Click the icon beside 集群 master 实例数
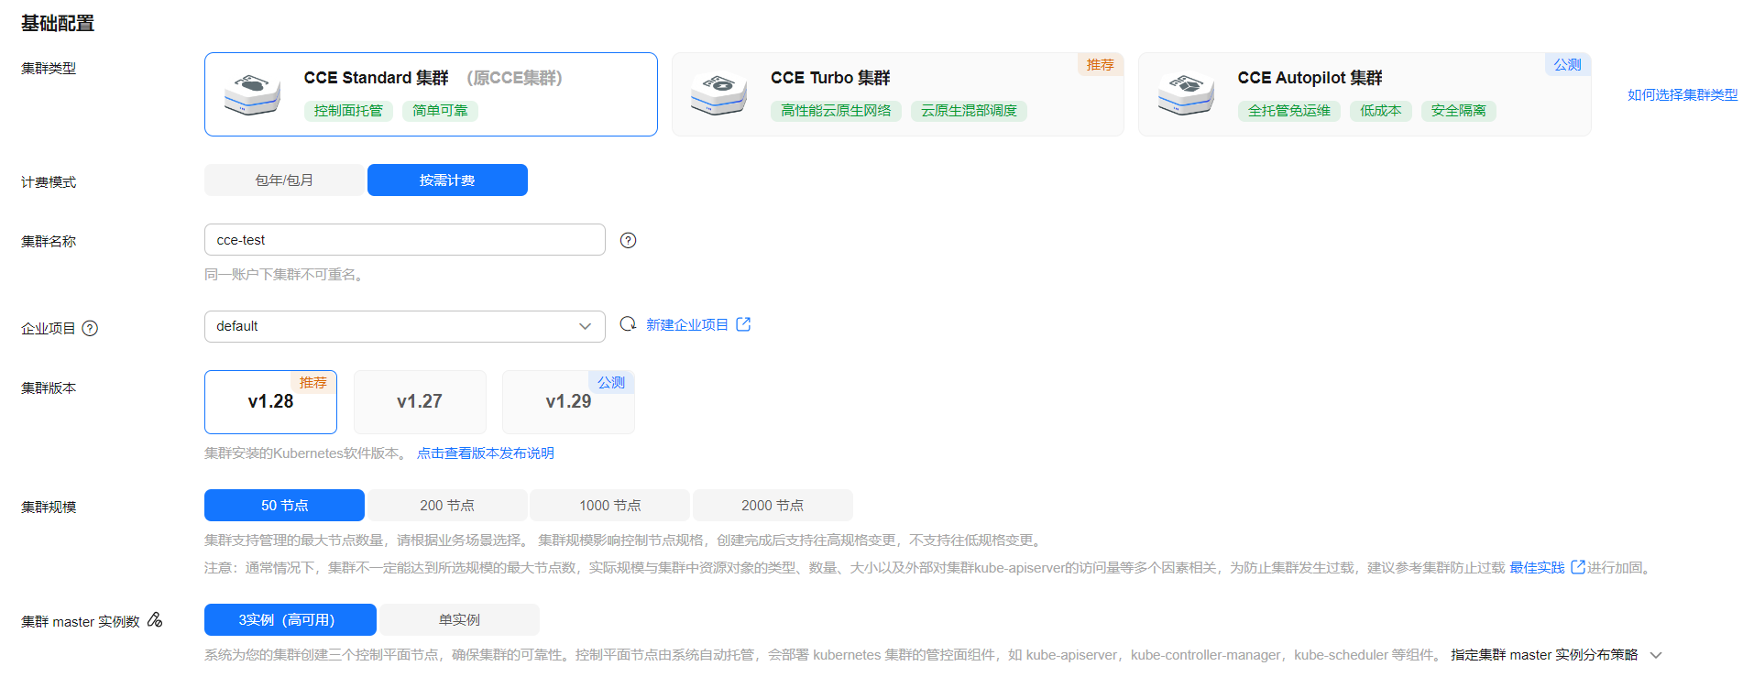Screen dimensions: 1754x677 coord(155,620)
